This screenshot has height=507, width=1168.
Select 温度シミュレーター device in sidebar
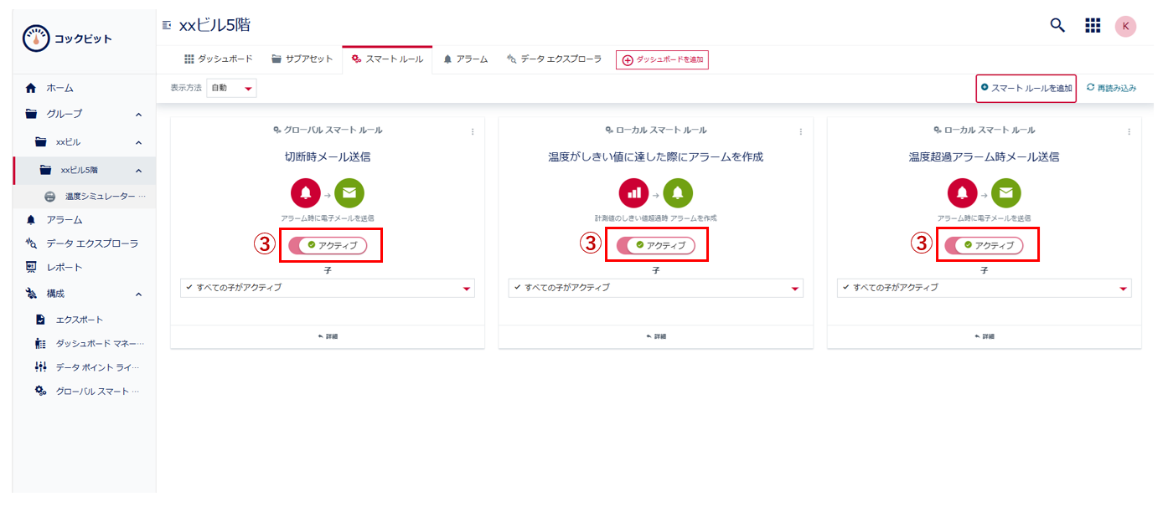99,197
